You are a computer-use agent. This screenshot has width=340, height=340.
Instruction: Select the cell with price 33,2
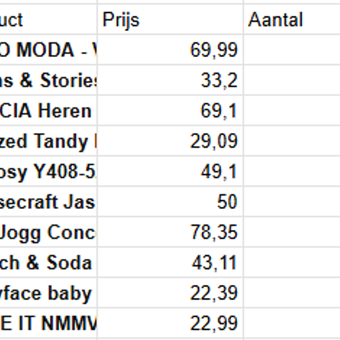point(170,80)
